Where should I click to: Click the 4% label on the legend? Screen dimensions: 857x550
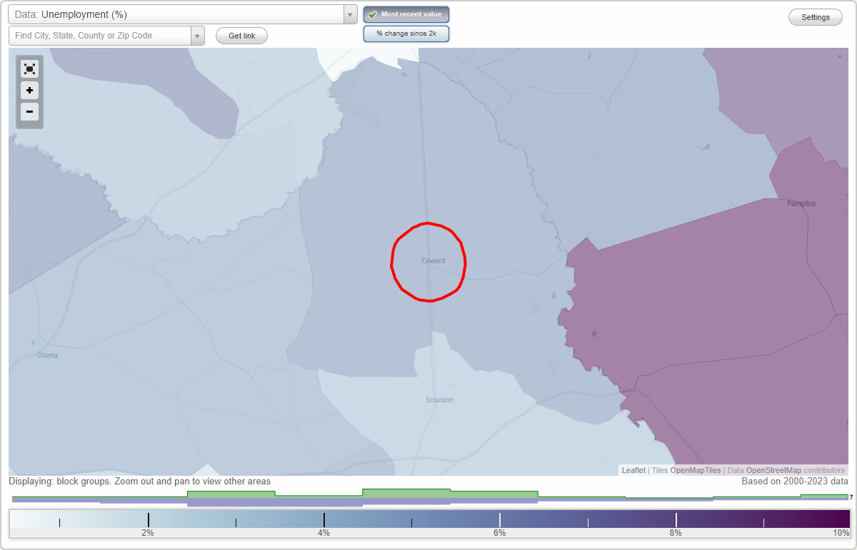click(x=324, y=533)
